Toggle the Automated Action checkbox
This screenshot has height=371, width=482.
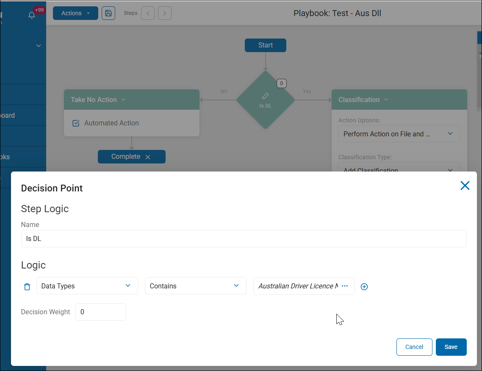[76, 123]
